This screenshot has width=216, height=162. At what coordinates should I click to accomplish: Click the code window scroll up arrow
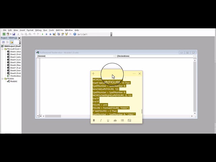click(x=195, y=60)
